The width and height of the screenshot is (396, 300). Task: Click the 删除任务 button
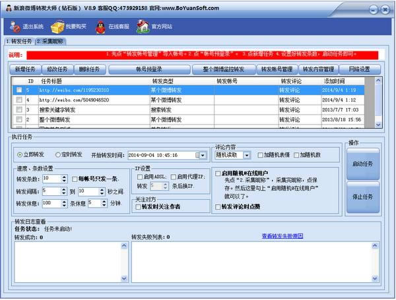tap(89, 69)
